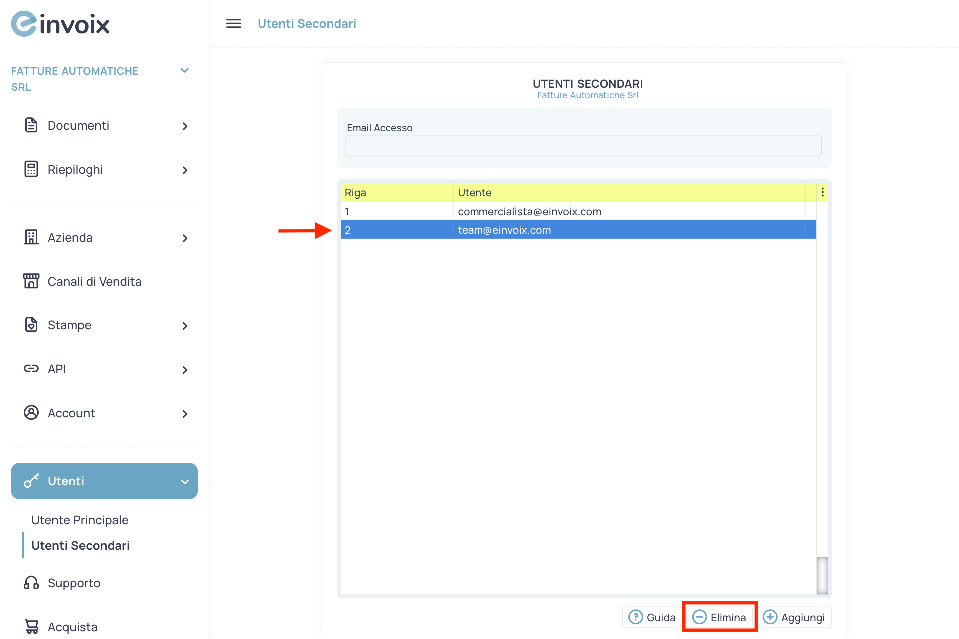This screenshot has width=959, height=639.
Task: Select the Stampe print document icon
Action: click(31, 324)
